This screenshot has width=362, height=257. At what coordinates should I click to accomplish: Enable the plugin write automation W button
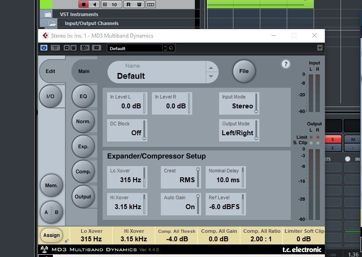[73, 48]
